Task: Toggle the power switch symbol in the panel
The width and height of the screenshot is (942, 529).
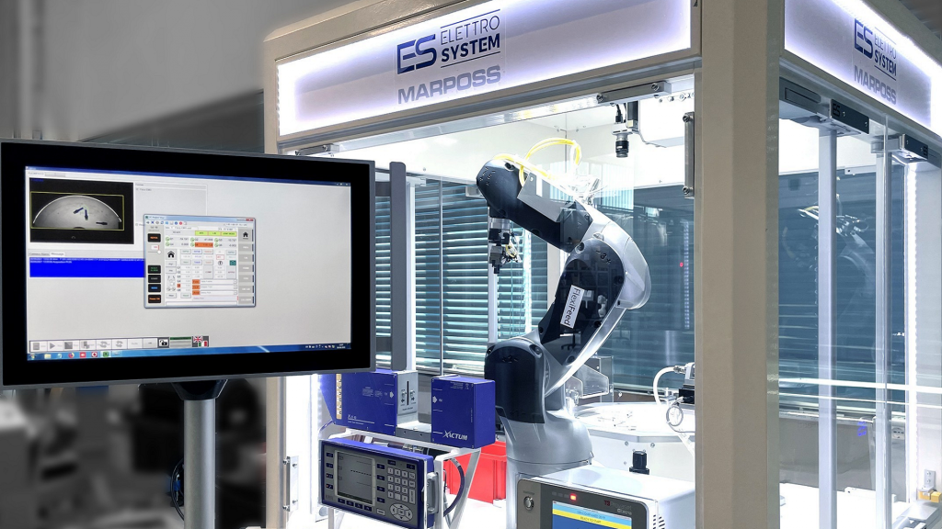Action: (x=220, y=263)
